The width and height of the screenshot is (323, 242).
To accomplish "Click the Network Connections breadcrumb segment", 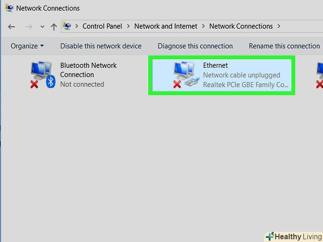I will 241,26.
